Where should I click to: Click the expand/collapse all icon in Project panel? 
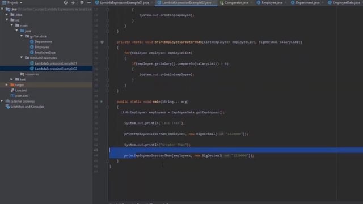tap(73, 2)
